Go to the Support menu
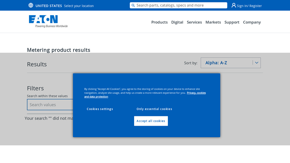Image resolution: width=290 pixels, height=163 pixels. pyautogui.click(x=232, y=22)
